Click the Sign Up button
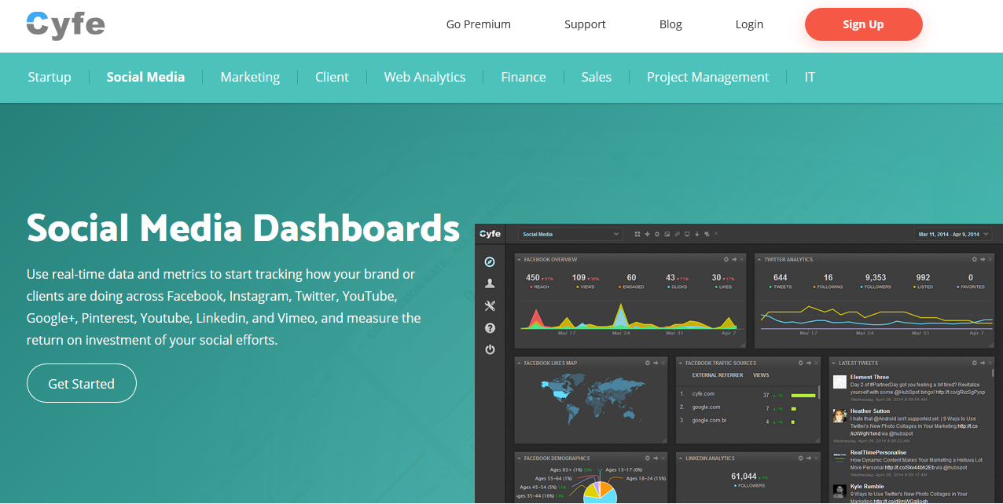This screenshot has height=504, width=1003. pos(864,24)
